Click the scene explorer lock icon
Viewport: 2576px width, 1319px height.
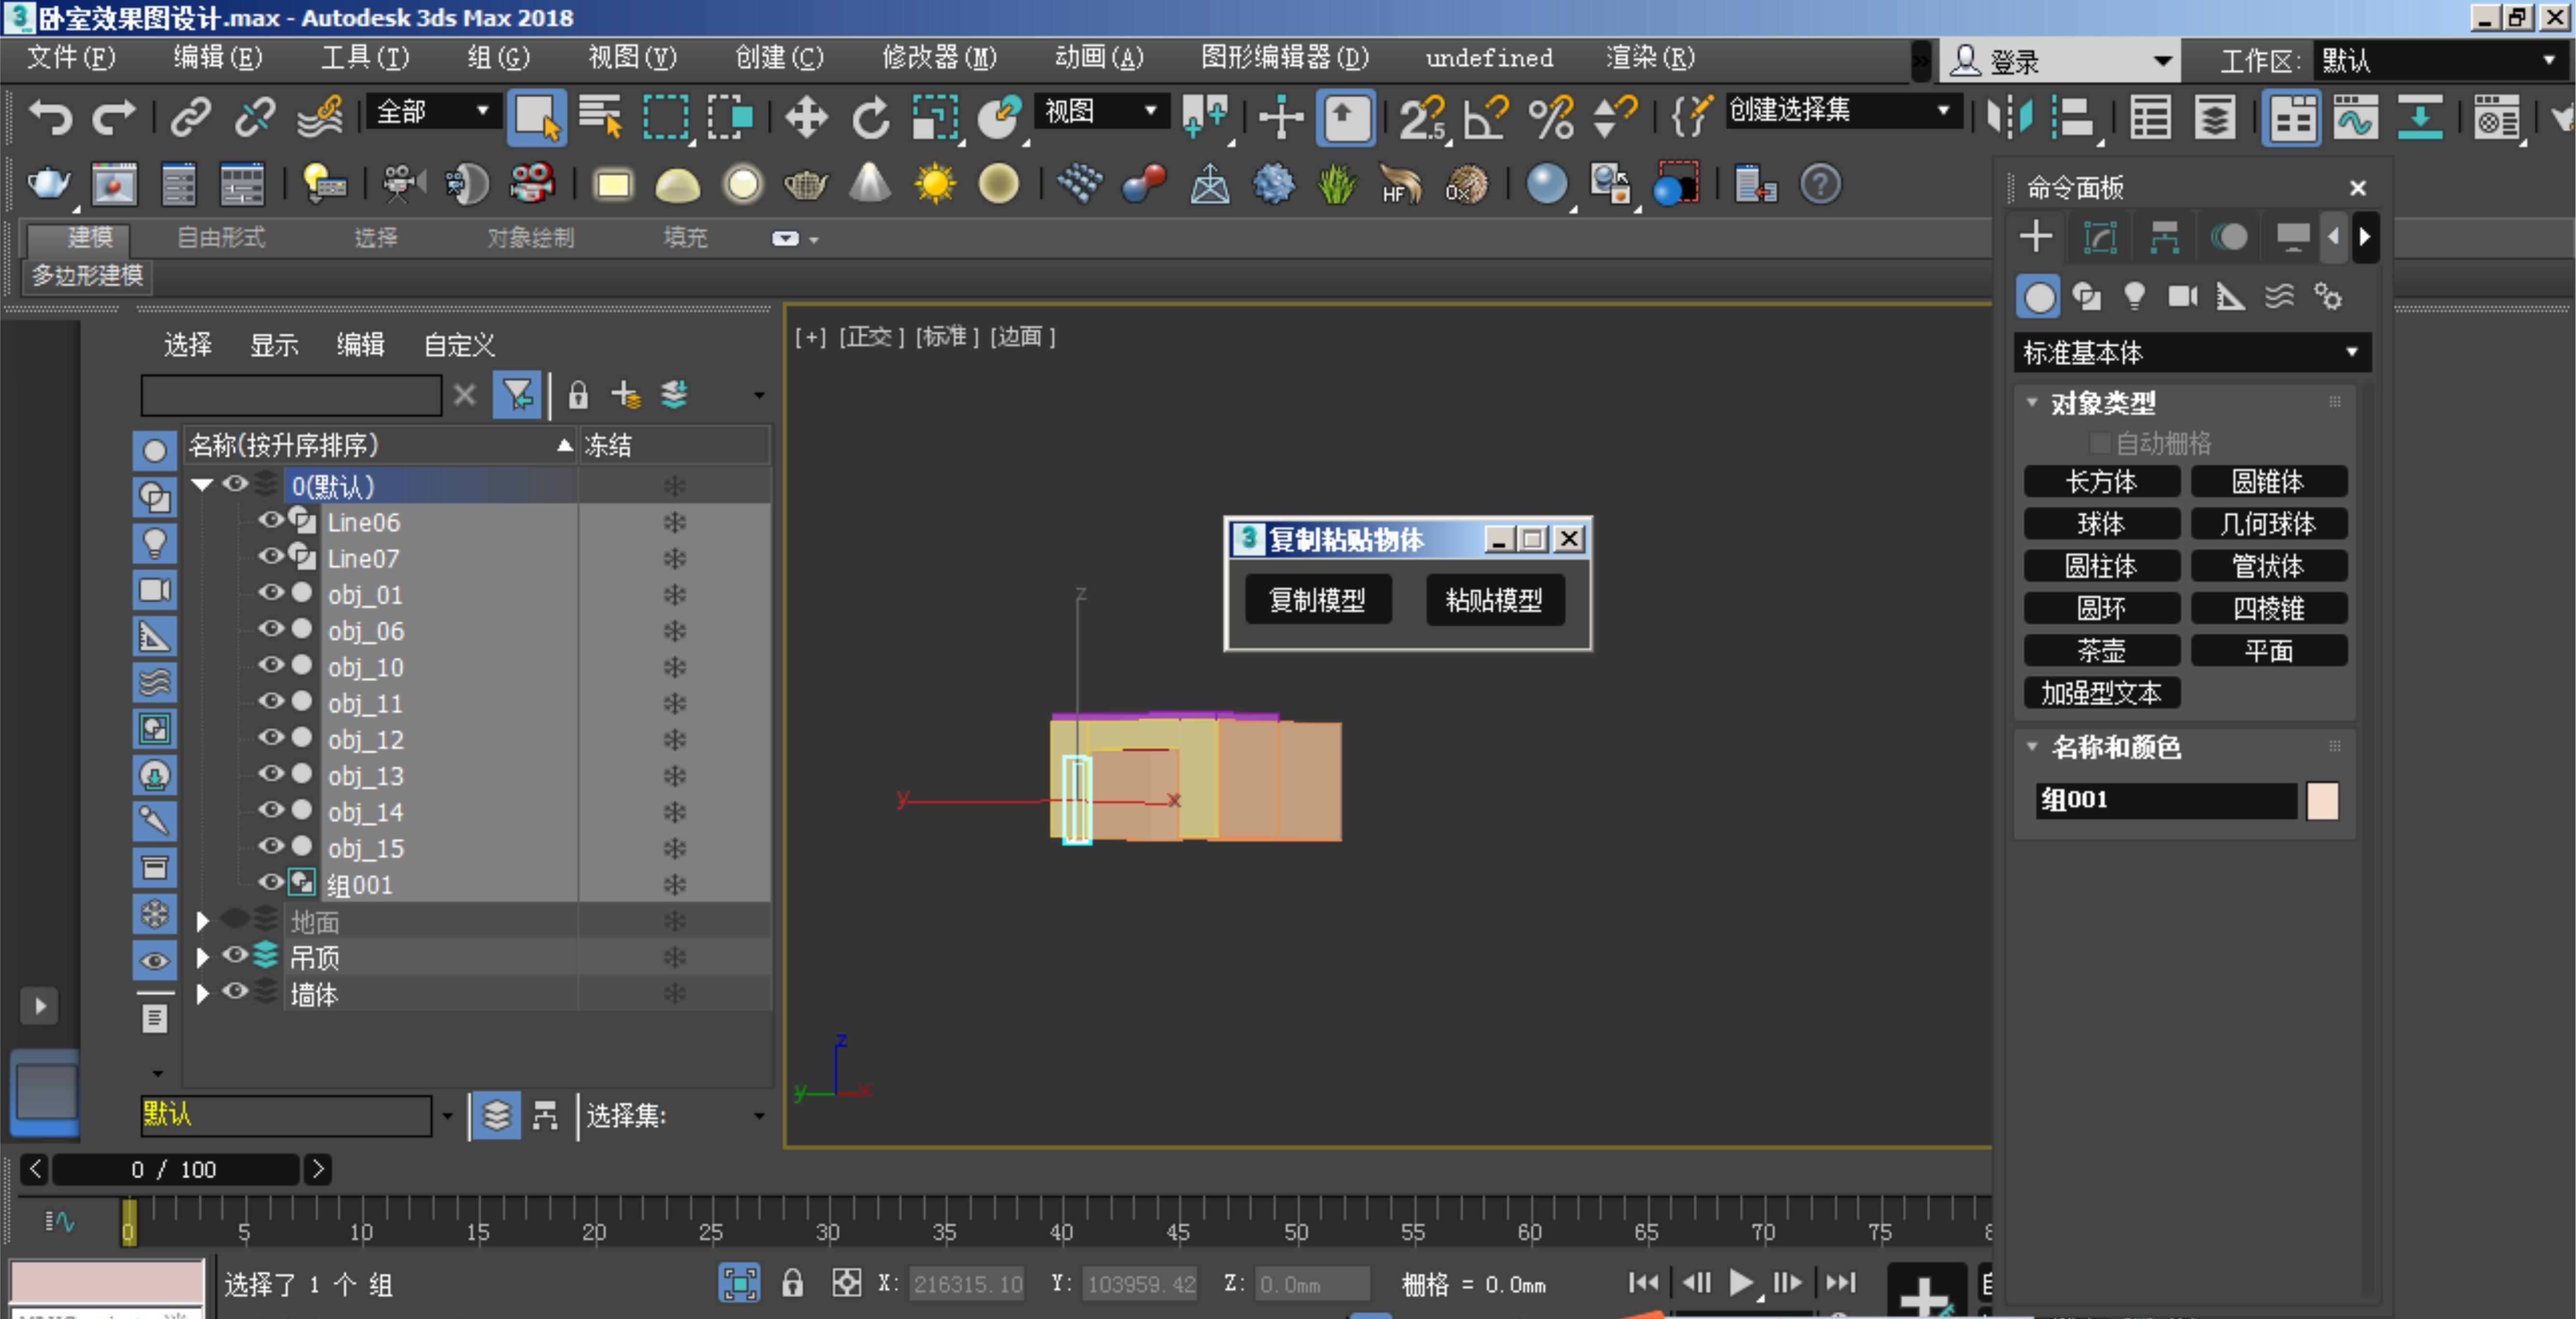pyautogui.click(x=578, y=395)
